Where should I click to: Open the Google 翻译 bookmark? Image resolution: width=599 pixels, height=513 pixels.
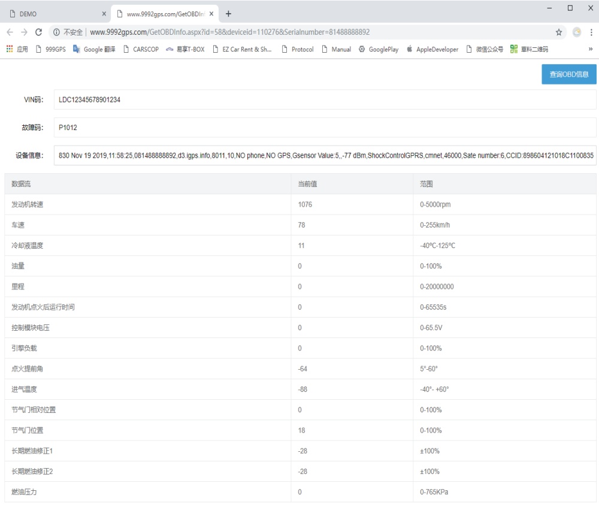(94, 49)
